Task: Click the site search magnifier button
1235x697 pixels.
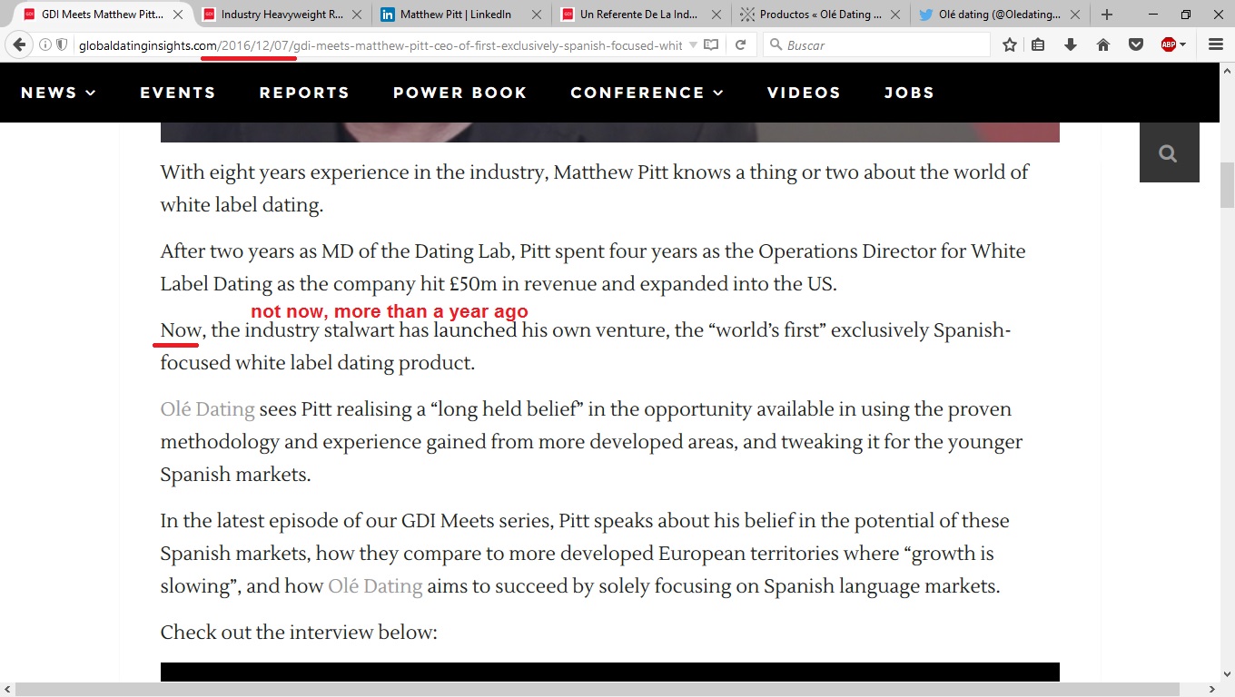Action: point(1169,153)
